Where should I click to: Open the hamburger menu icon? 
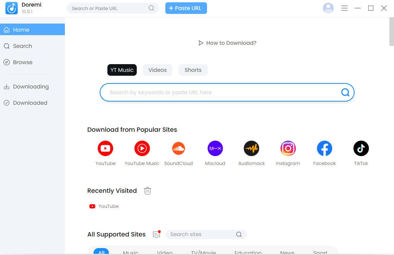click(345, 8)
